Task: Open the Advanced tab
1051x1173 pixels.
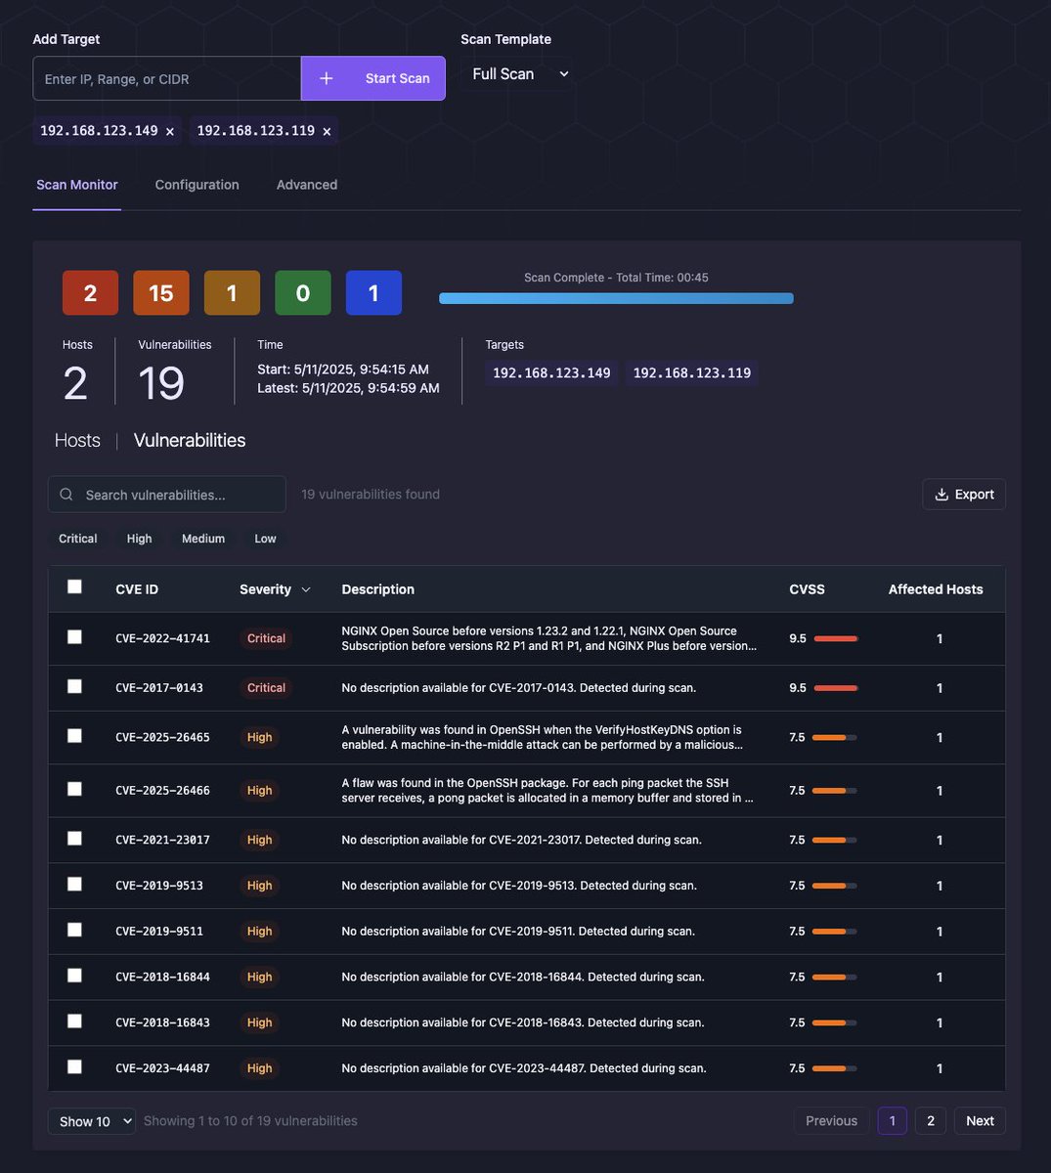Action: tap(307, 185)
